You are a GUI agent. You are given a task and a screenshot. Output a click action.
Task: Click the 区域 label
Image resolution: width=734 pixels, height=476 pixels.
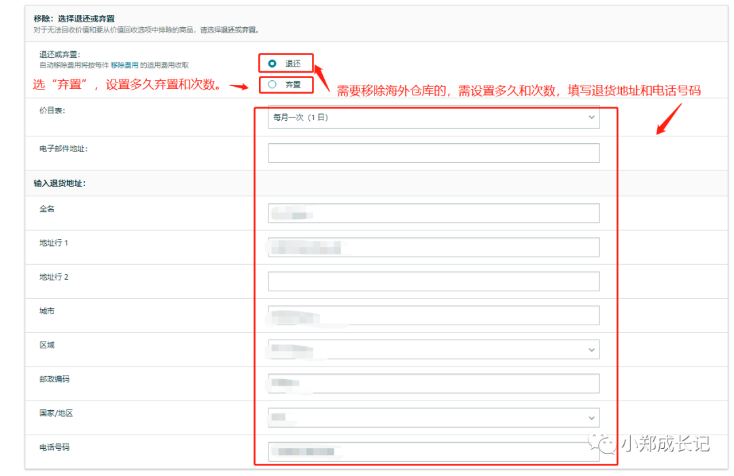pos(47,345)
